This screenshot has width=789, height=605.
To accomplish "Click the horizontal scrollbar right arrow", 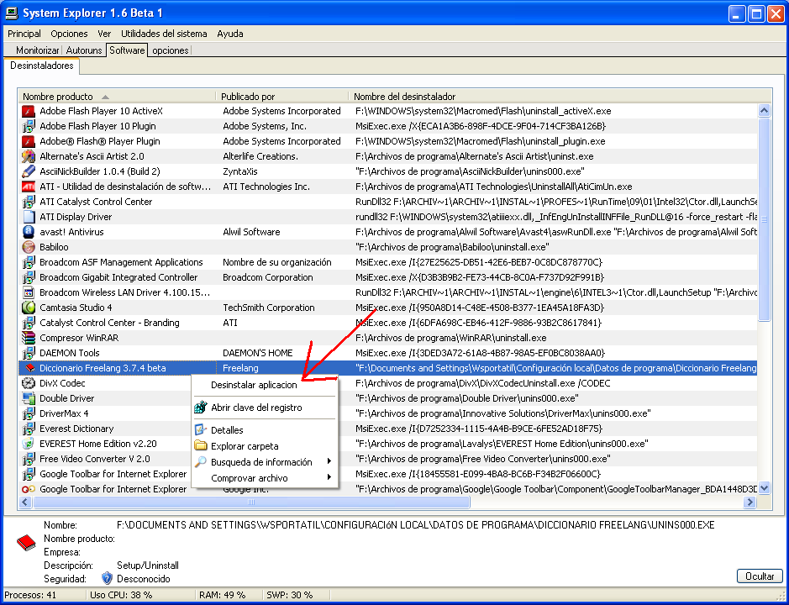I will click(750, 502).
